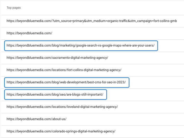The image size is (184, 138).
Task: Select the beyondbluemedia.com homepage URL row
Action: click(x=29, y=33)
